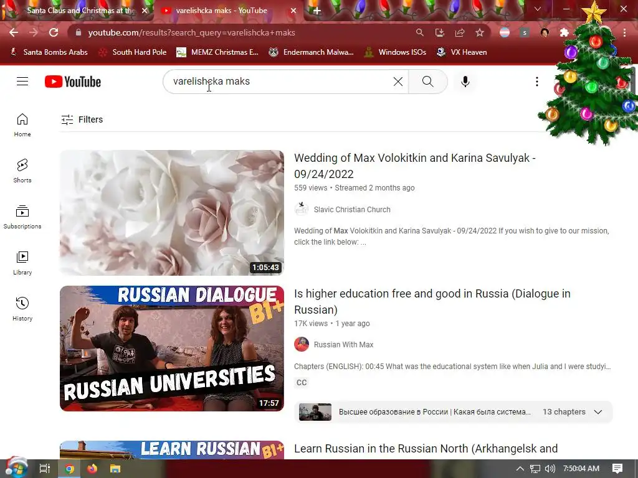Open the search Filters button
Viewport: 638px width, 478px height.
coord(82,119)
